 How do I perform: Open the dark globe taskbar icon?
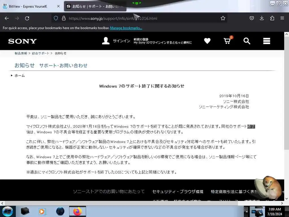pyautogui.click(x=60, y=211)
